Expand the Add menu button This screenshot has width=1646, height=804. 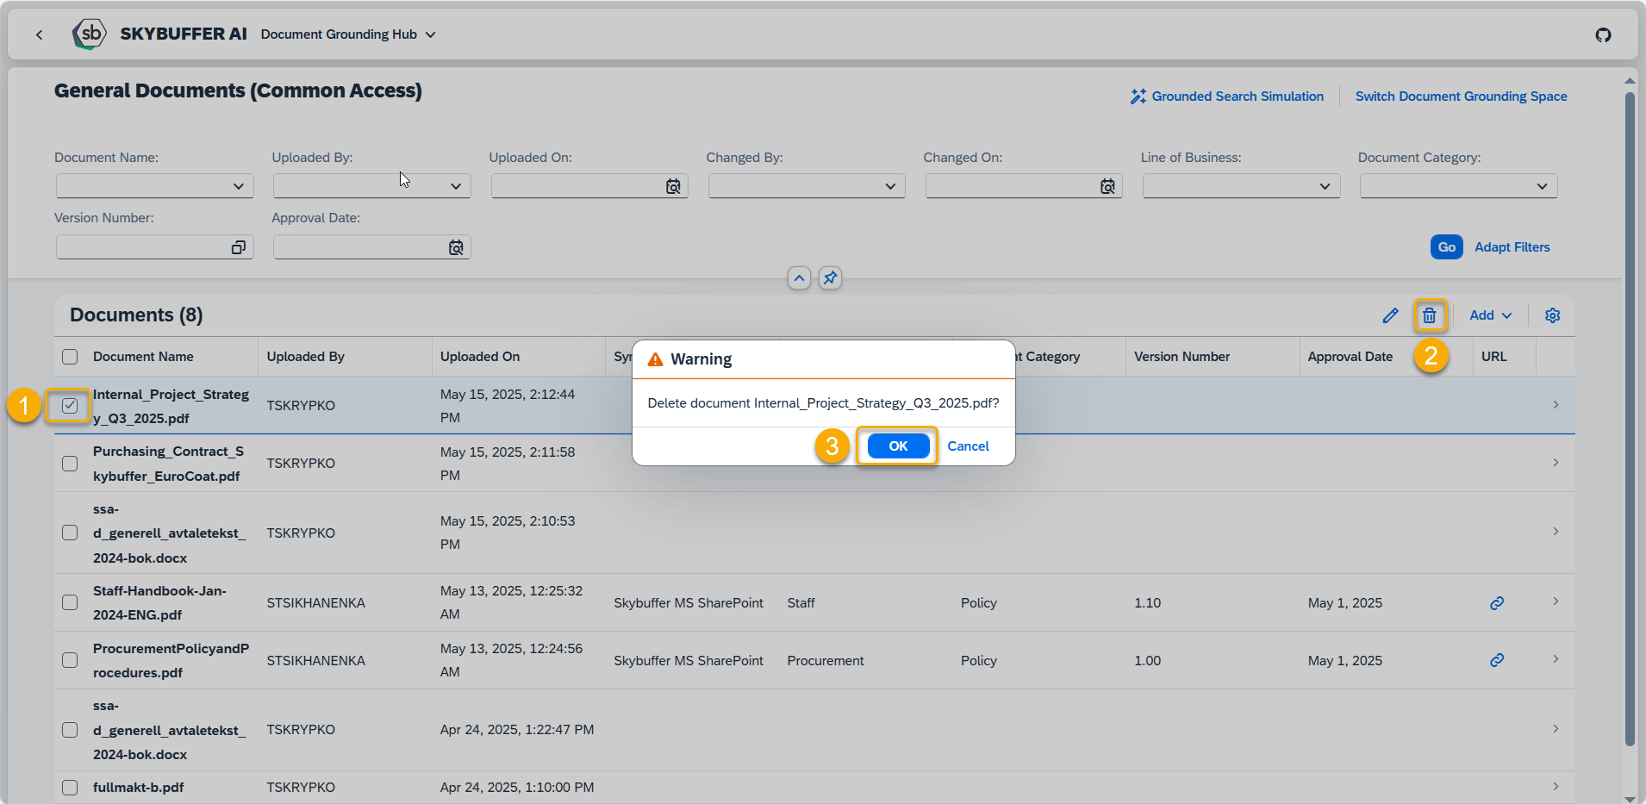[1490, 315]
